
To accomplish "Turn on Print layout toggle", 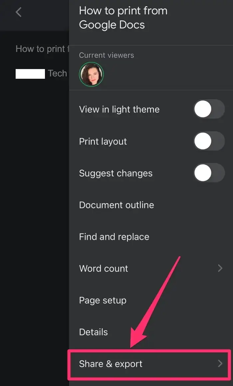I will (209, 141).
